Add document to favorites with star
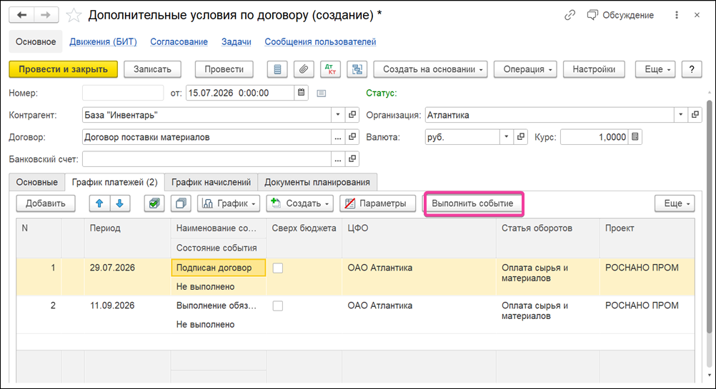The height and width of the screenshot is (389, 716). pyautogui.click(x=74, y=16)
